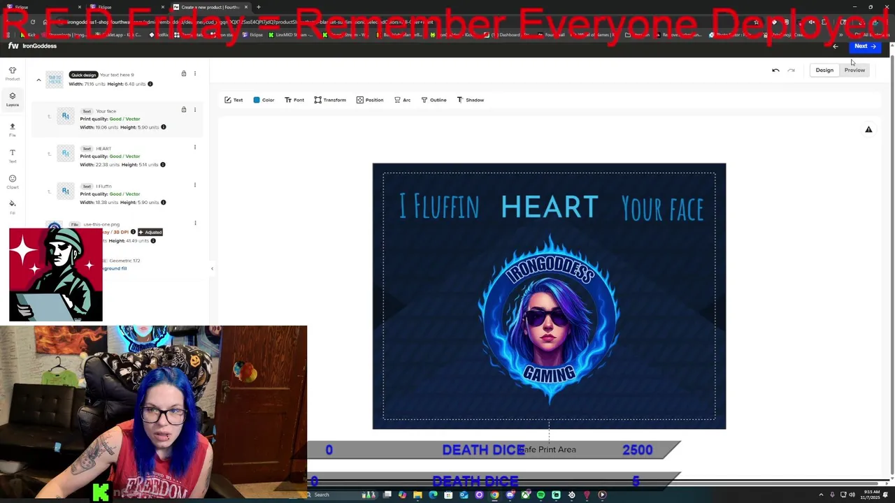Select the 'Your face' layer thumbnail
895x503 pixels.
pos(66,116)
